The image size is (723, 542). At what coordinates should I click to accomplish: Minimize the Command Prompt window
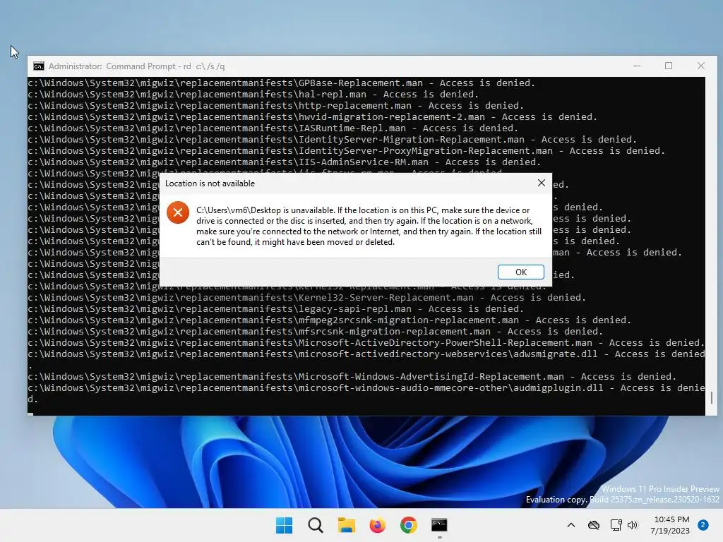pyautogui.click(x=637, y=66)
